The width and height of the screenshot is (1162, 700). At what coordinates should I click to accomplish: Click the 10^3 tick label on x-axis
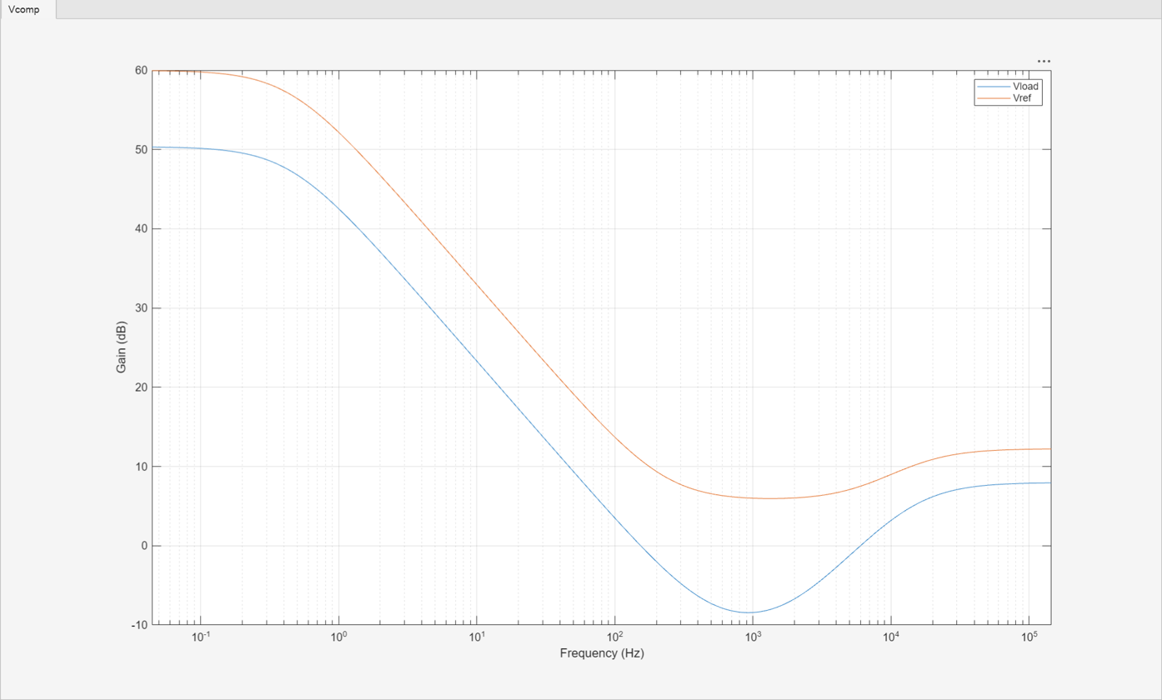[x=752, y=637]
